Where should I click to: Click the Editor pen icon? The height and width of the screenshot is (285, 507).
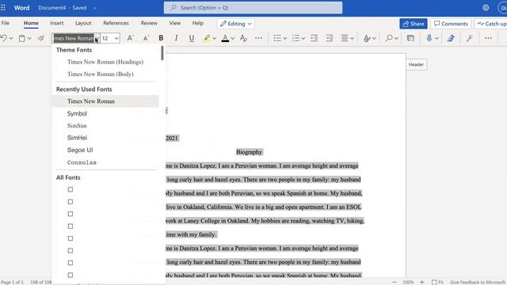click(451, 38)
